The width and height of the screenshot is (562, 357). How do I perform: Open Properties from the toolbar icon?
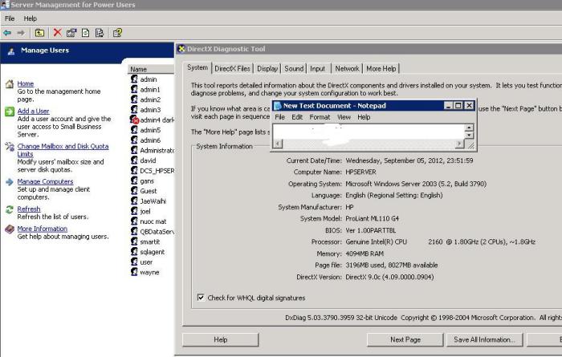point(71,33)
